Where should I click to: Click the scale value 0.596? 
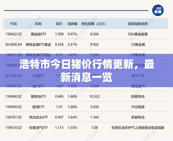[x=94, y=86]
